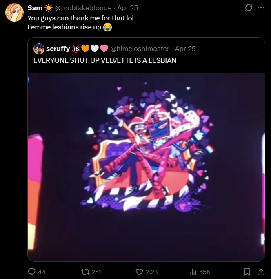Click the outer tweet's Apr 25 timestamp

(x=127, y=8)
